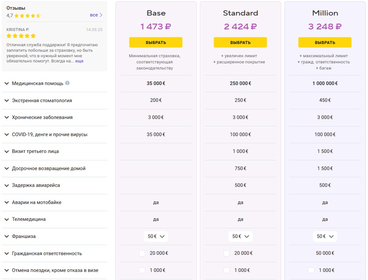Image resolution: width=368 pixels, height=280 pixels.
Task: Enable Million trip cancellation 1 000 € checkbox
Action: click(x=311, y=270)
